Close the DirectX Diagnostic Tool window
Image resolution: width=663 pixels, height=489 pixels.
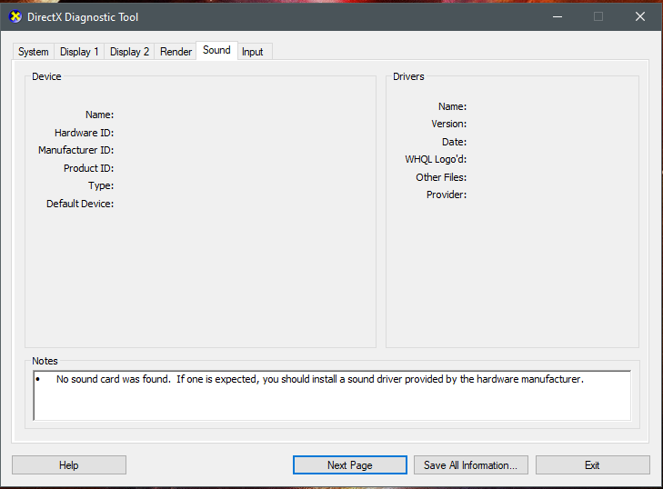[639, 17]
